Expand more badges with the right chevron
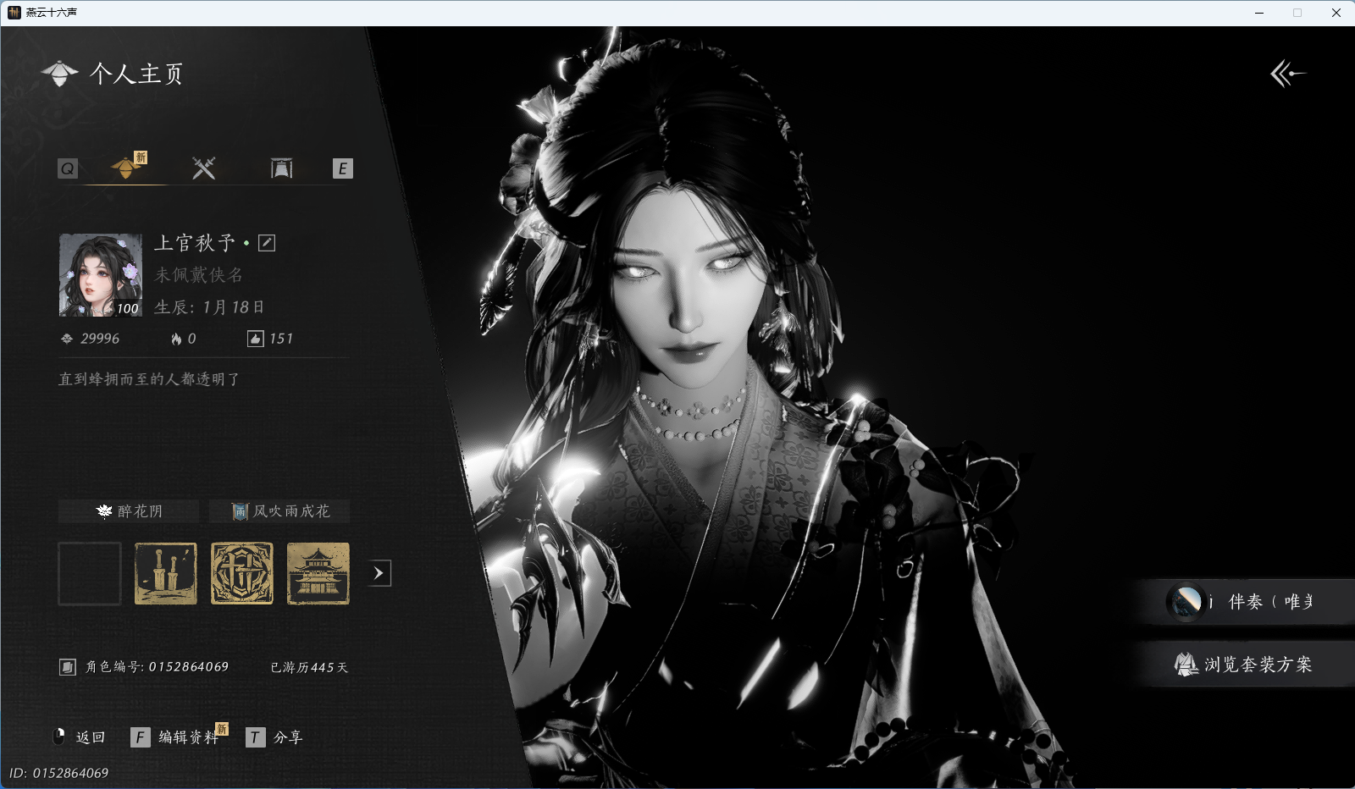The image size is (1355, 789). pos(379,573)
